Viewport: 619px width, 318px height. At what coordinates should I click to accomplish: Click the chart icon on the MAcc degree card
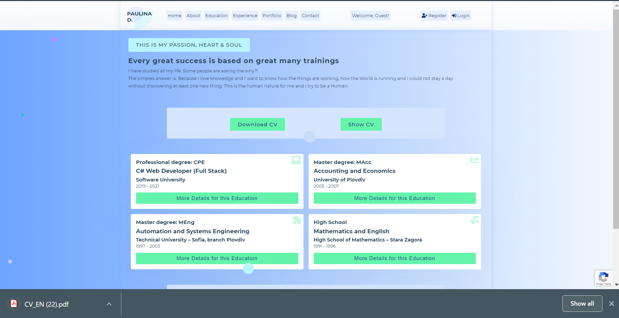[x=474, y=160]
